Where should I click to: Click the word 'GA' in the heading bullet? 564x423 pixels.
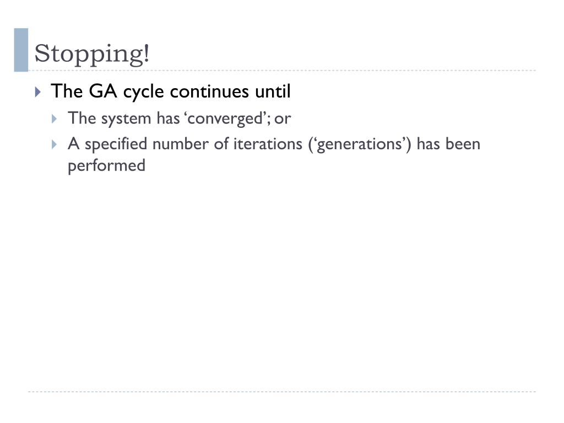(103, 91)
